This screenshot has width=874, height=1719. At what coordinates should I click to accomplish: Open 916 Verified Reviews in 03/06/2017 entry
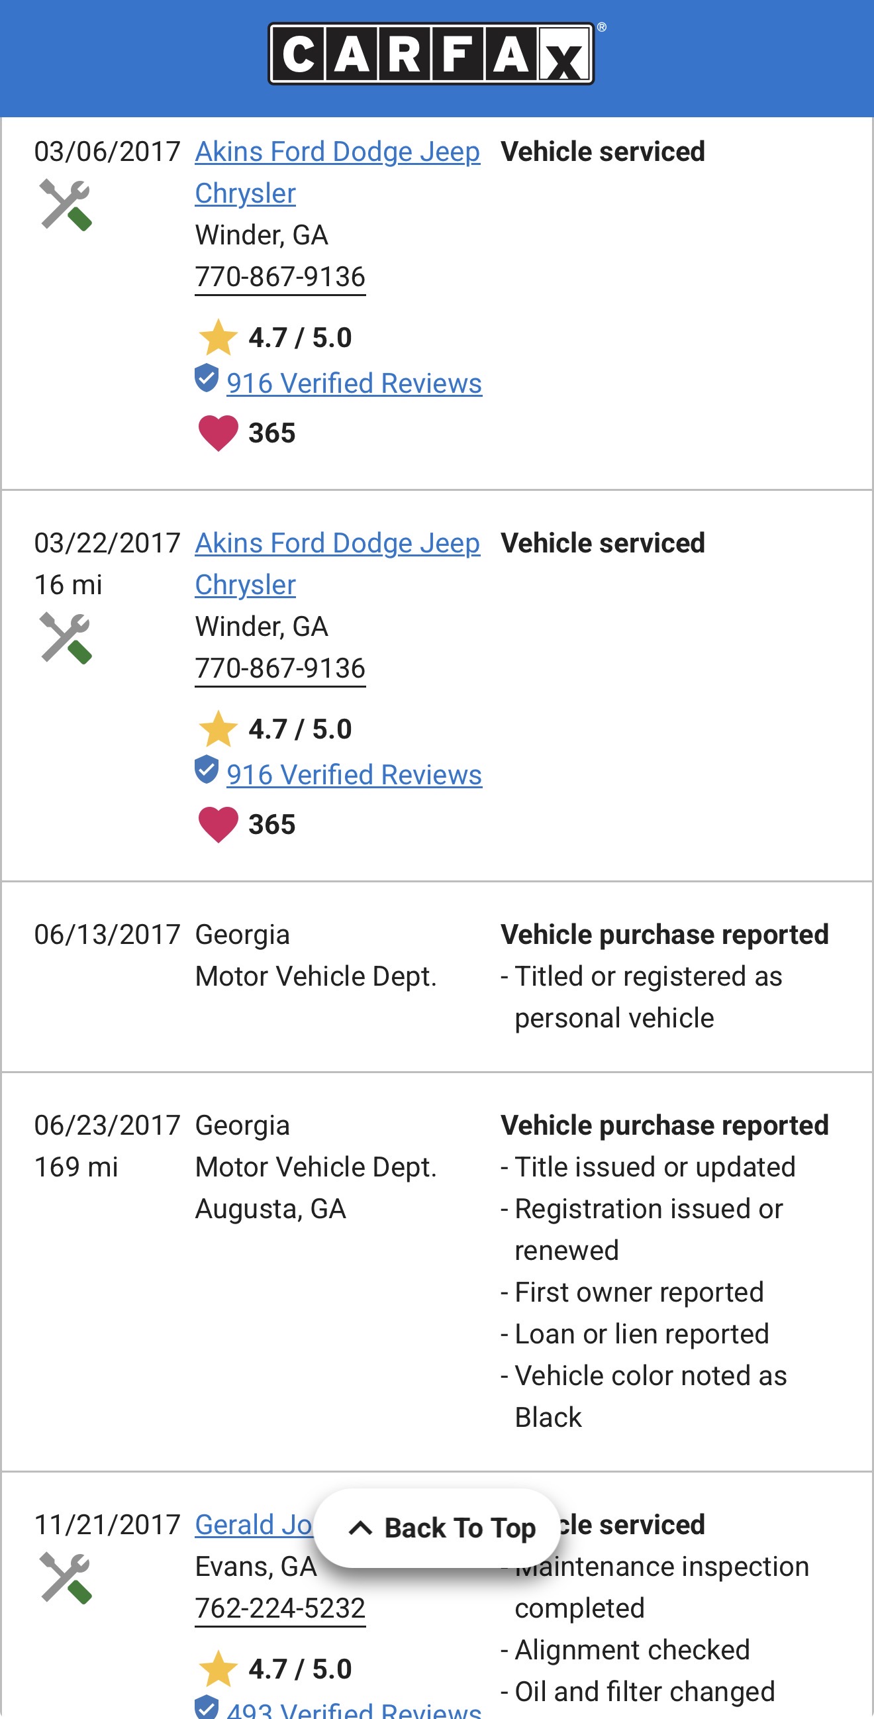click(x=354, y=384)
